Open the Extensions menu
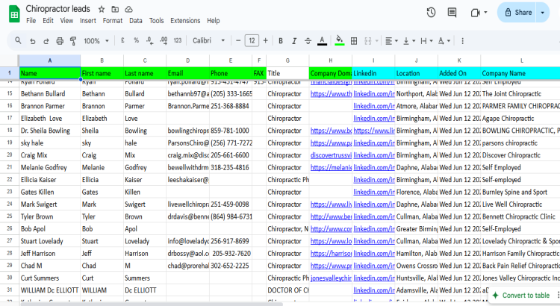The height and width of the screenshot is (306, 560). click(185, 21)
